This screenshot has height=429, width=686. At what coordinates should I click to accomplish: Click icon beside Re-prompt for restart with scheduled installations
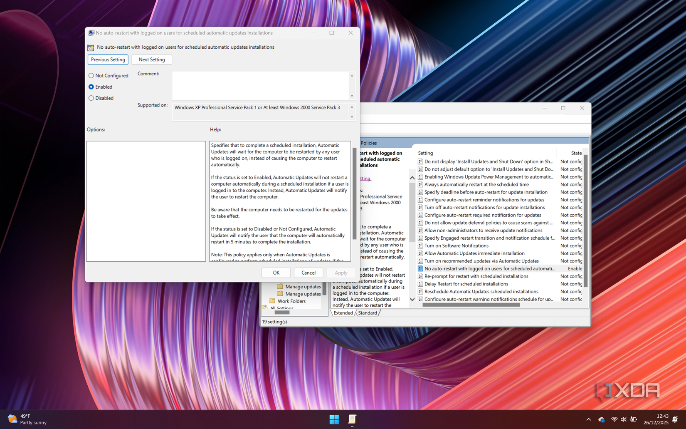[420, 276]
